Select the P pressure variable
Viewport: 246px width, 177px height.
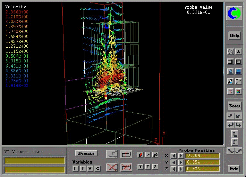(x=75, y=168)
